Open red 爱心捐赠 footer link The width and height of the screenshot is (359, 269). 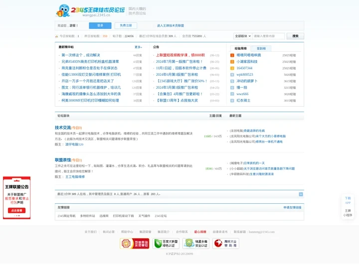click(x=200, y=232)
